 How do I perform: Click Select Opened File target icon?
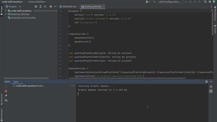pos(36,7)
